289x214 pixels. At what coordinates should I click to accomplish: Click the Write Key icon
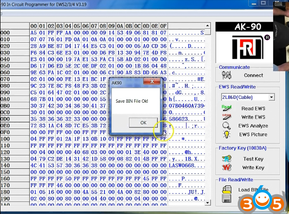(x=227, y=167)
